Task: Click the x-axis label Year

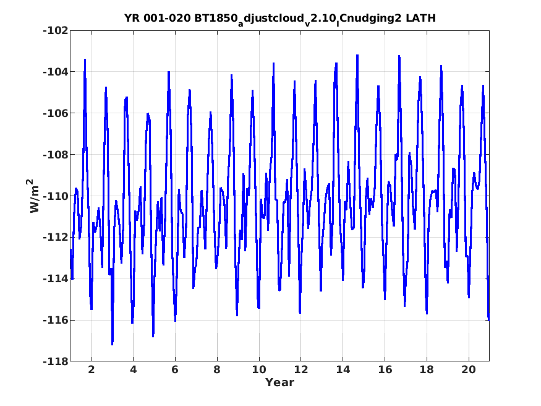Action: pyautogui.click(x=279, y=382)
